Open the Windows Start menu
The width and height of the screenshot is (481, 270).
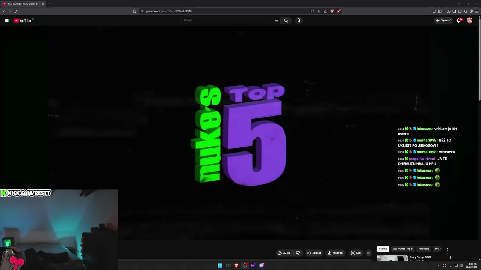click(x=220, y=265)
